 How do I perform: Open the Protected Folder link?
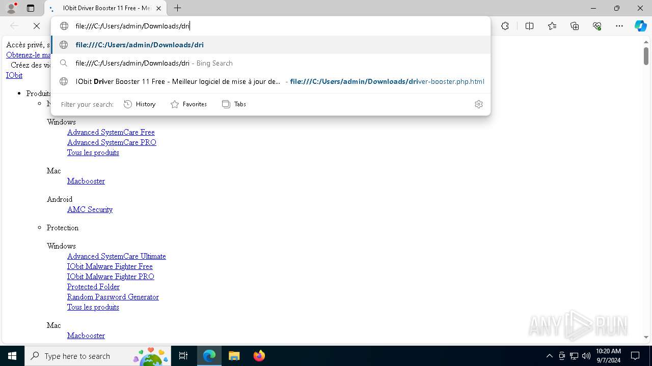(93, 287)
